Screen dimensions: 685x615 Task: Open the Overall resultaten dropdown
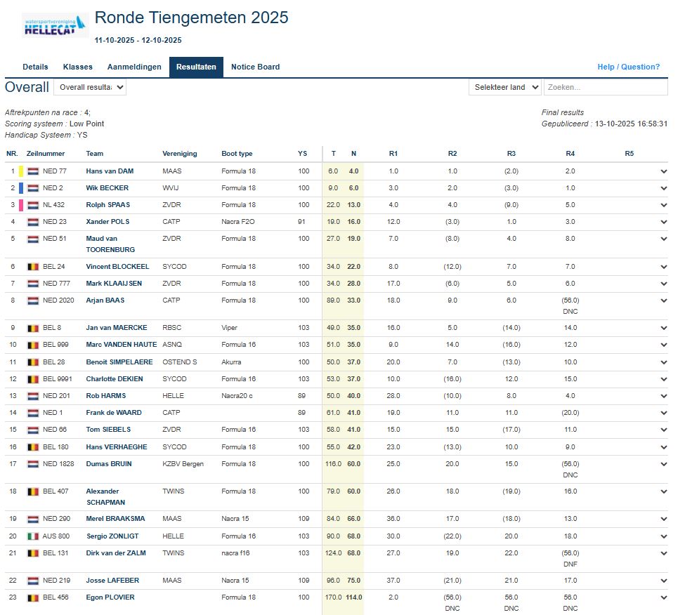point(90,87)
